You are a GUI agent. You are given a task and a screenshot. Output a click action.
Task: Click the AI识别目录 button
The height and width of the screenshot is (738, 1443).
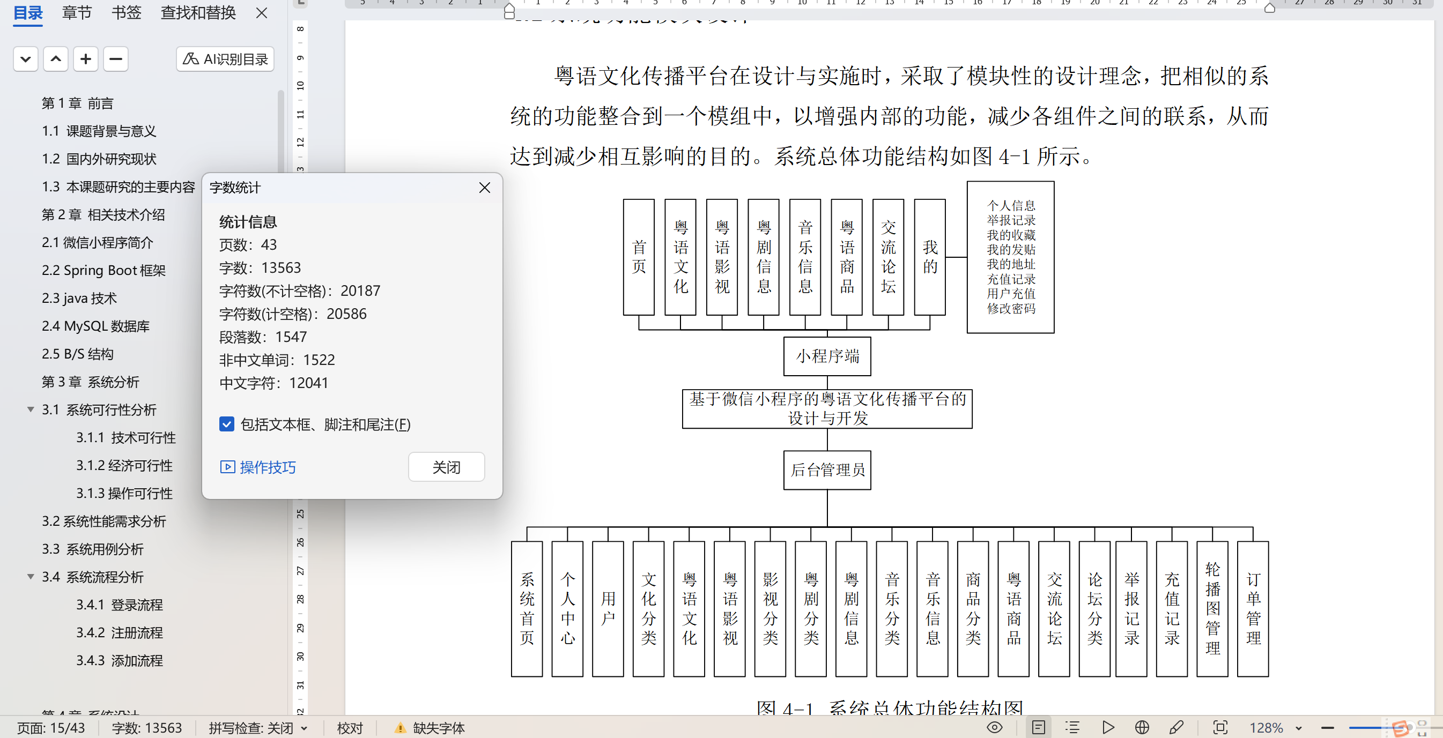225,59
